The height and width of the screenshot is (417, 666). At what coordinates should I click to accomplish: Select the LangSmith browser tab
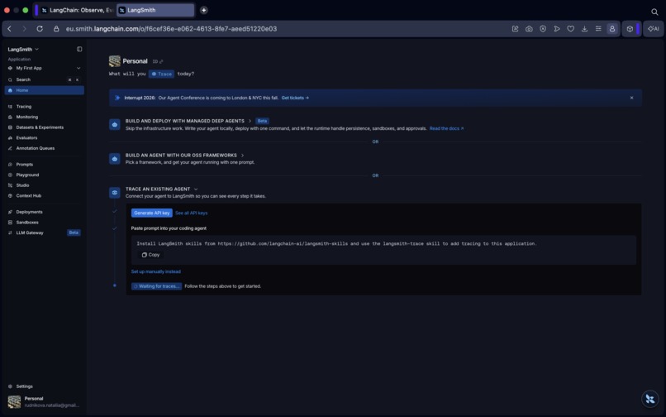click(155, 10)
